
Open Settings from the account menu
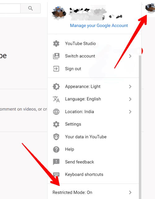(x=93, y=124)
